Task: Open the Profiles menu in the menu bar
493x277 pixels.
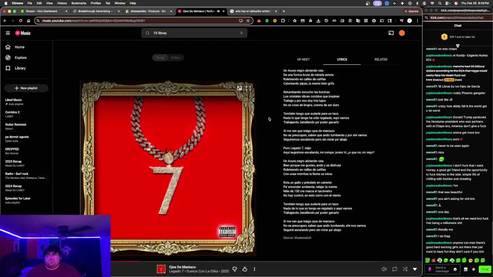Action: (x=96, y=3)
